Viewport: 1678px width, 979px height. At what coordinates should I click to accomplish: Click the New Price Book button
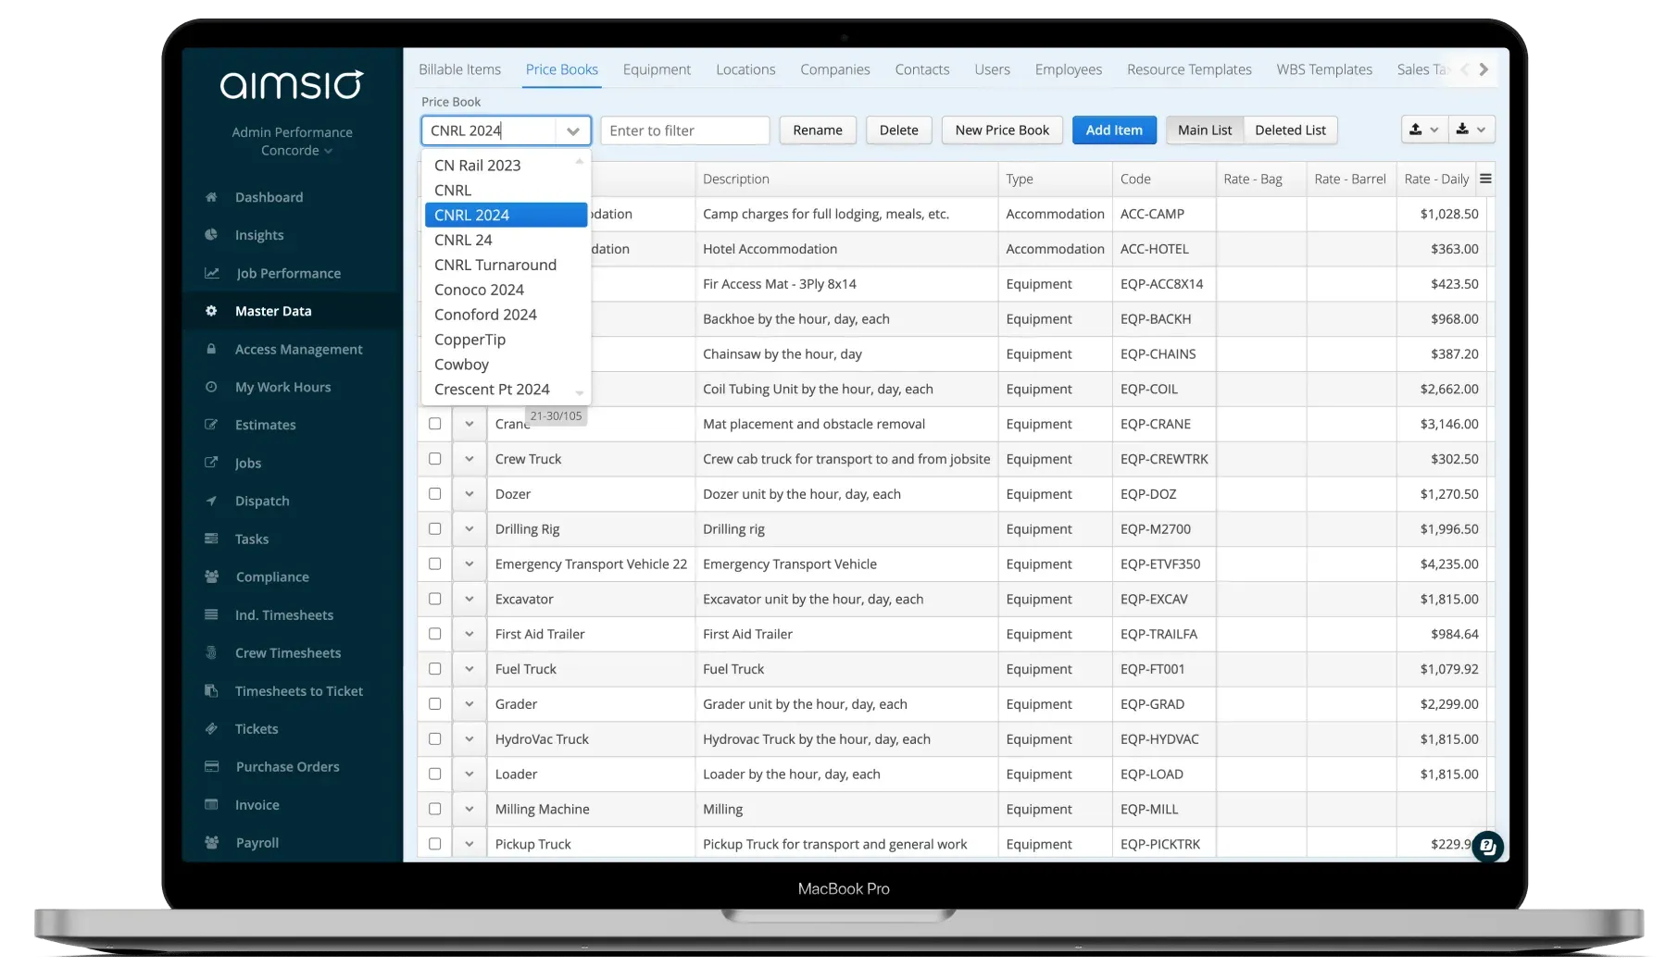click(1002, 130)
